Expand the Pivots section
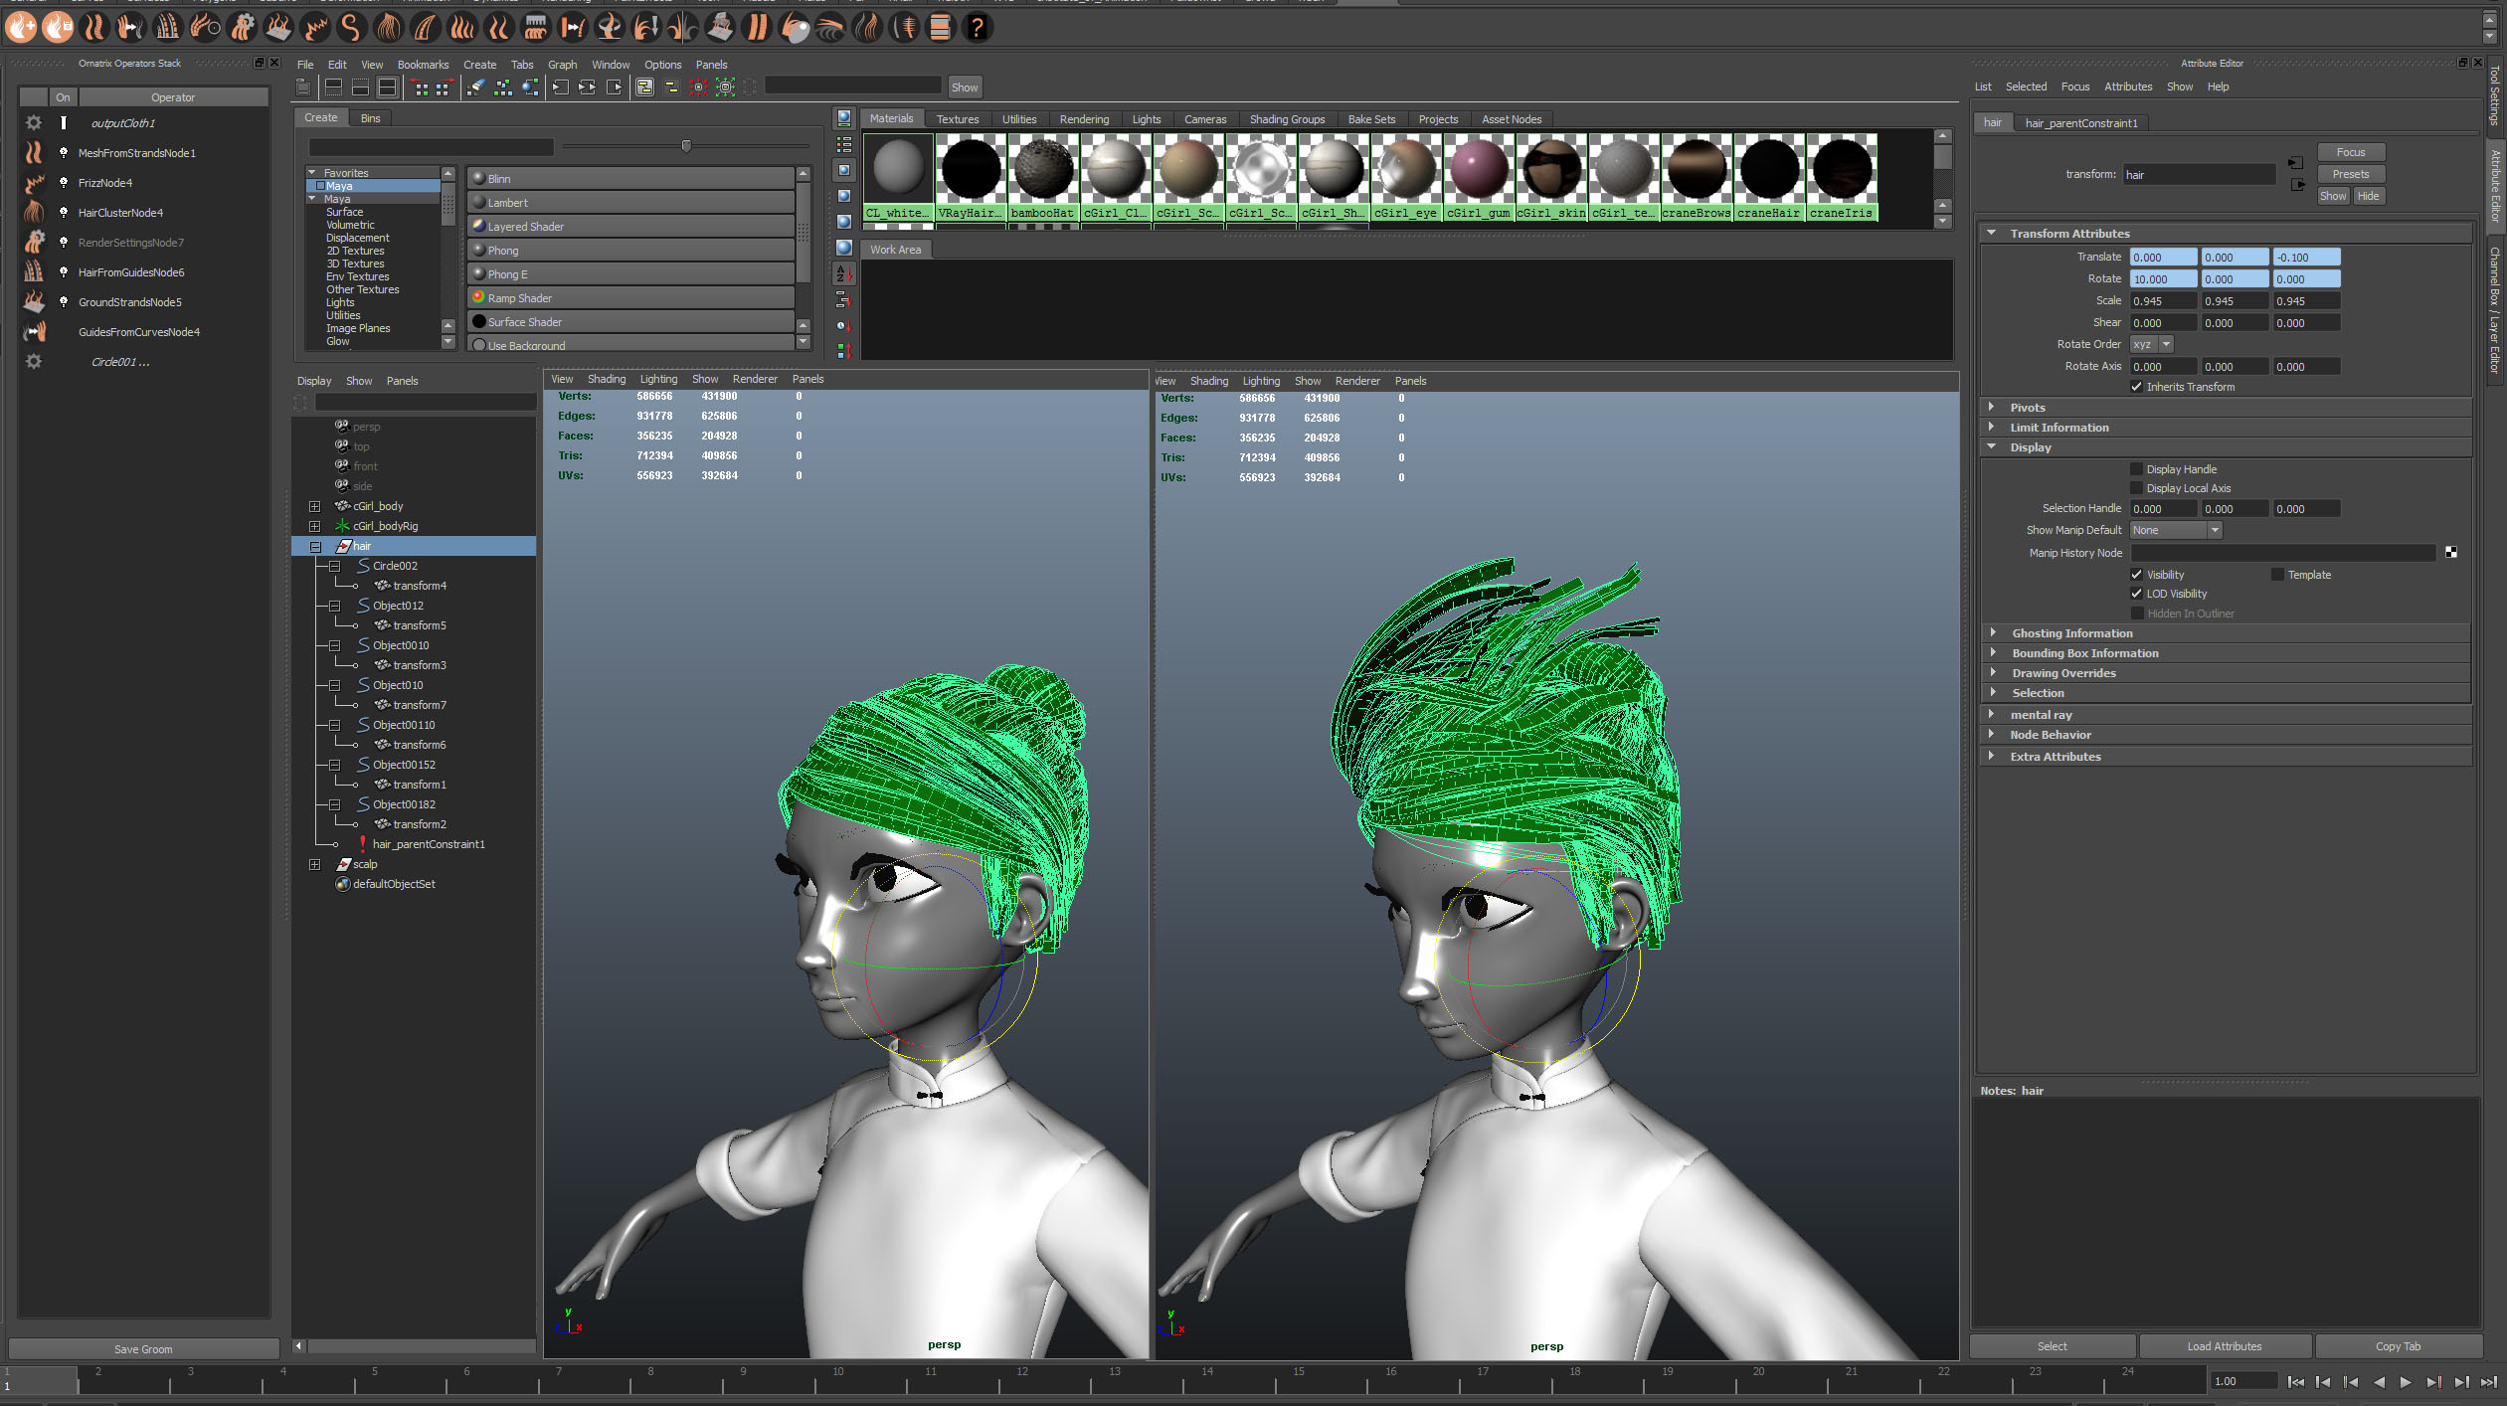Screen dimensions: 2507x1406 1992,408
